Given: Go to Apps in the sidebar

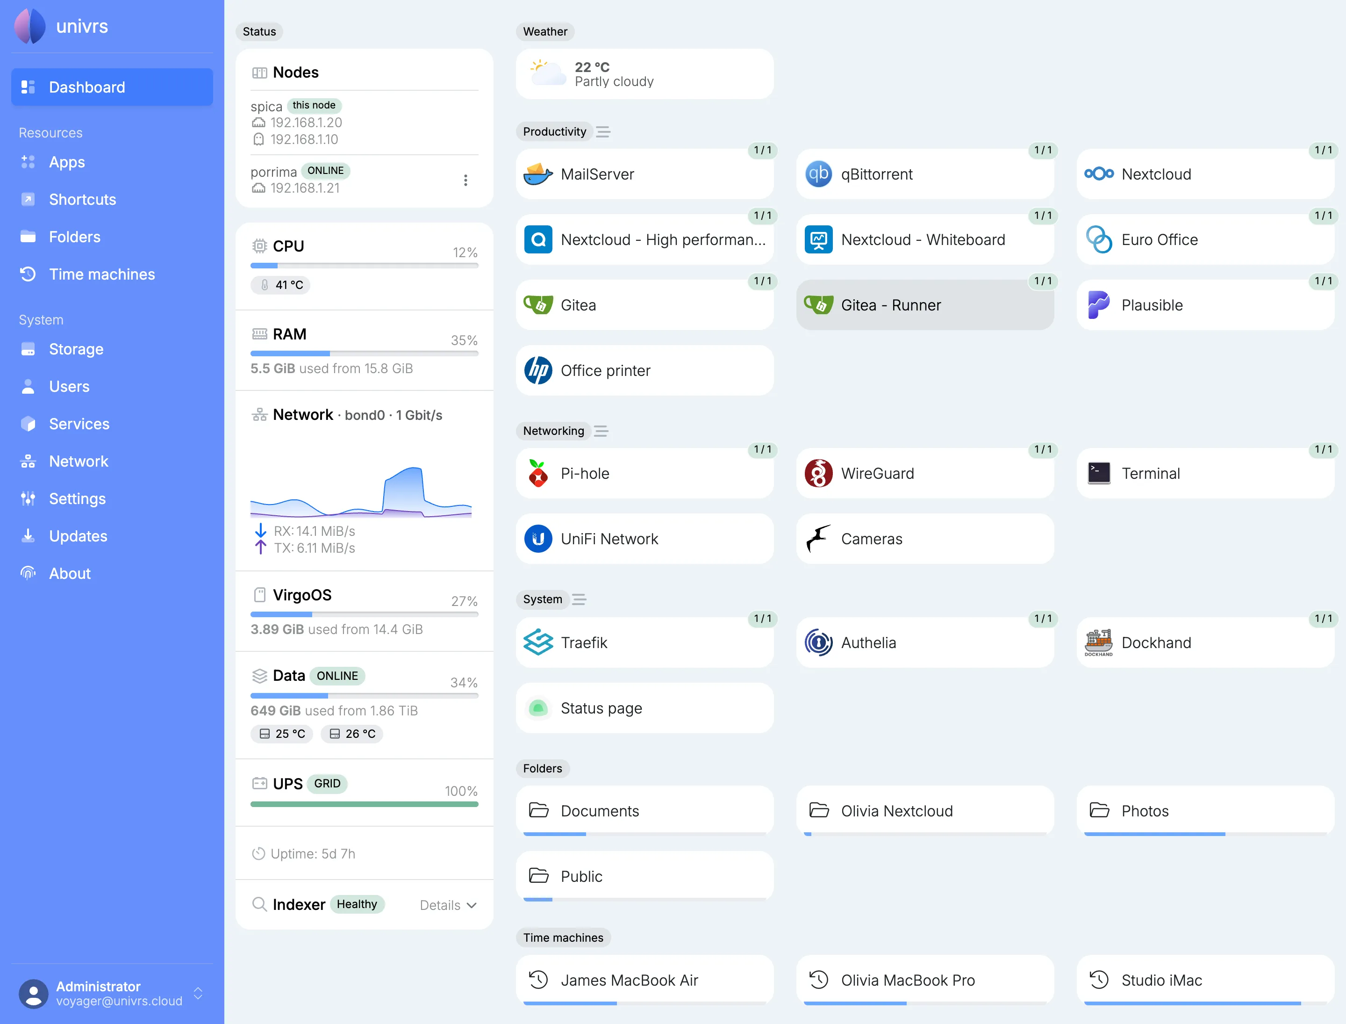Looking at the screenshot, I should (112, 162).
